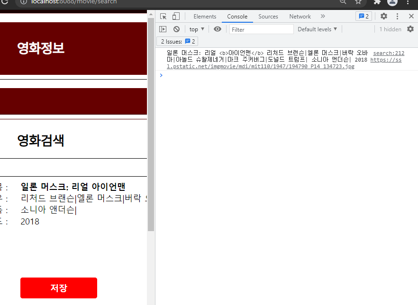418x305 pixels.
Task: Clear the console with the ban icon
Action: coord(176,29)
